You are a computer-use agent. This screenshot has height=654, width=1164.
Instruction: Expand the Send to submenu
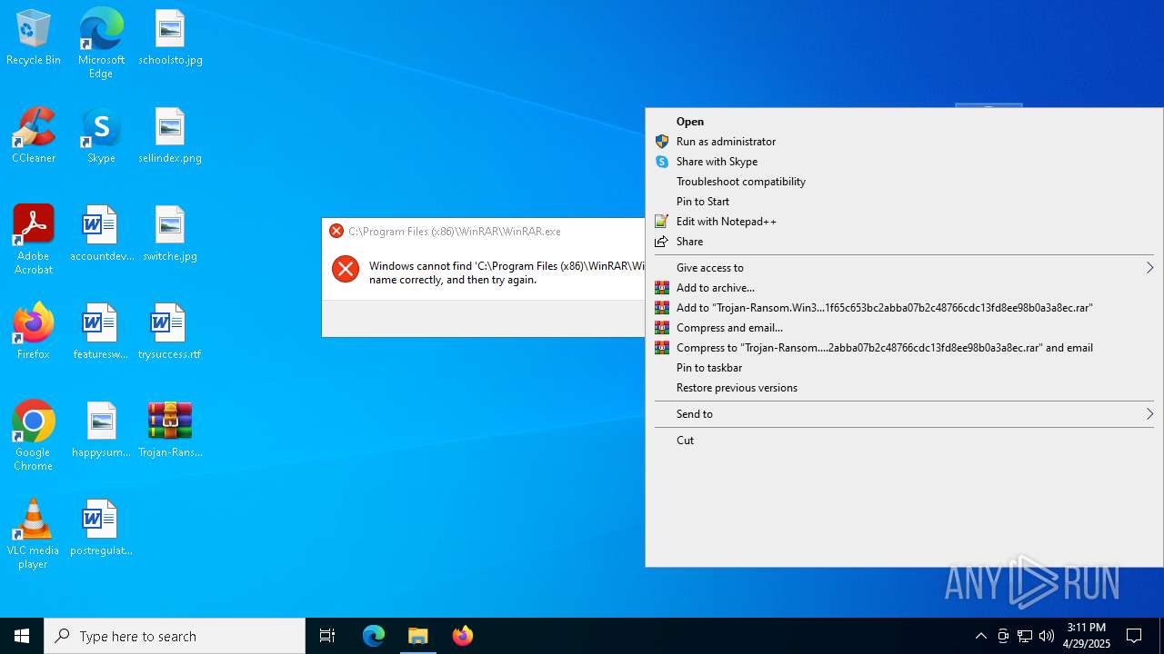[904, 414]
